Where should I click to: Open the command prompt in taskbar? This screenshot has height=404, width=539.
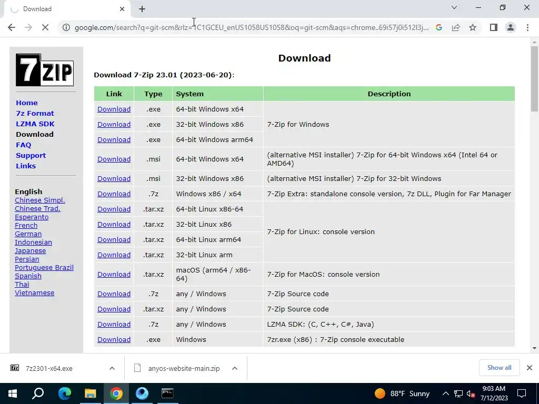167,393
